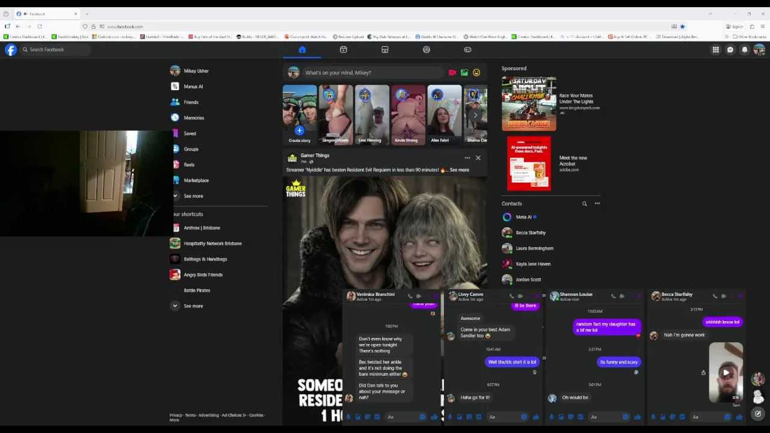Open Alex Fabri story

(444, 115)
